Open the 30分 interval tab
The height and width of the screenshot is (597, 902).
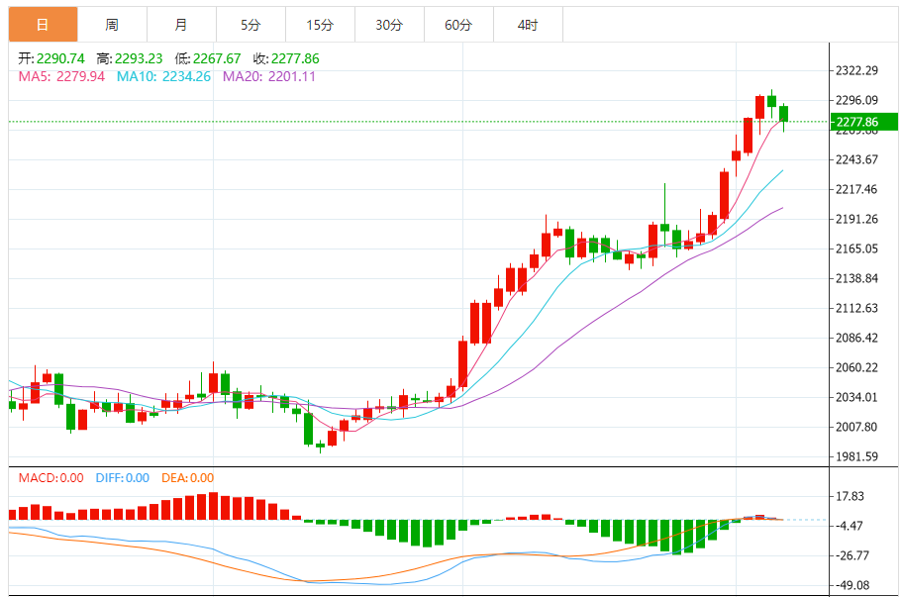pyautogui.click(x=389, y=25)
